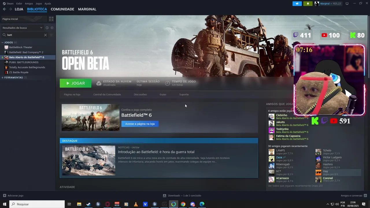Open the Google Chrome taskbar icon
The image size is (370, 208).
point(183,204)
